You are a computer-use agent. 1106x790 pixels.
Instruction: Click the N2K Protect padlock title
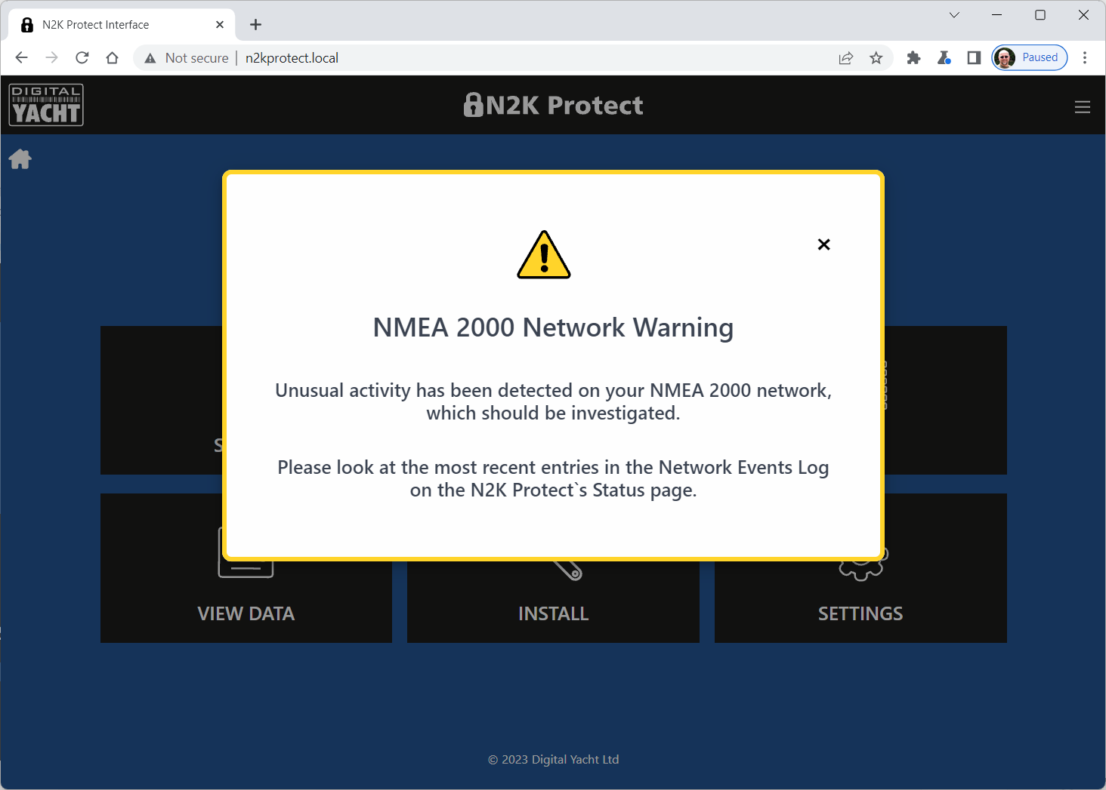[553, 105]
